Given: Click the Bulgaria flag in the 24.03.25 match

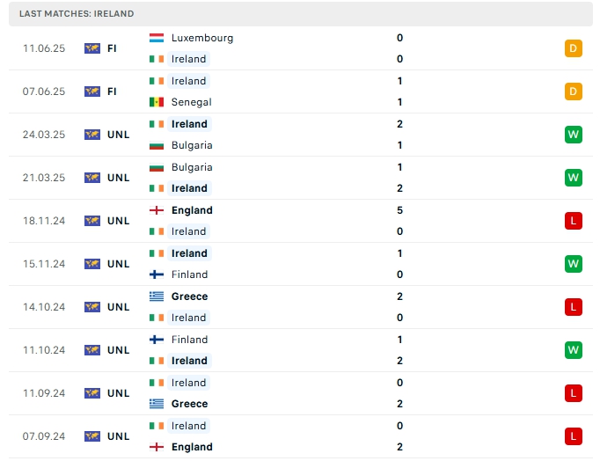Looking at the screenshot, I should [156, 145].
